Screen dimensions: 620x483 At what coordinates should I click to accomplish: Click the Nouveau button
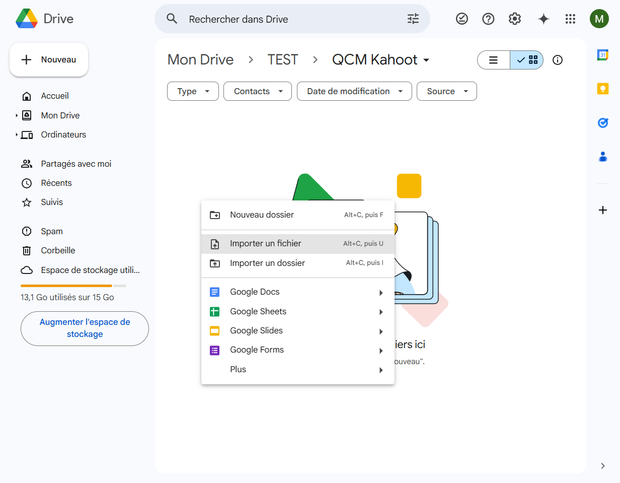pyautogui.click(x=49, y=60)
